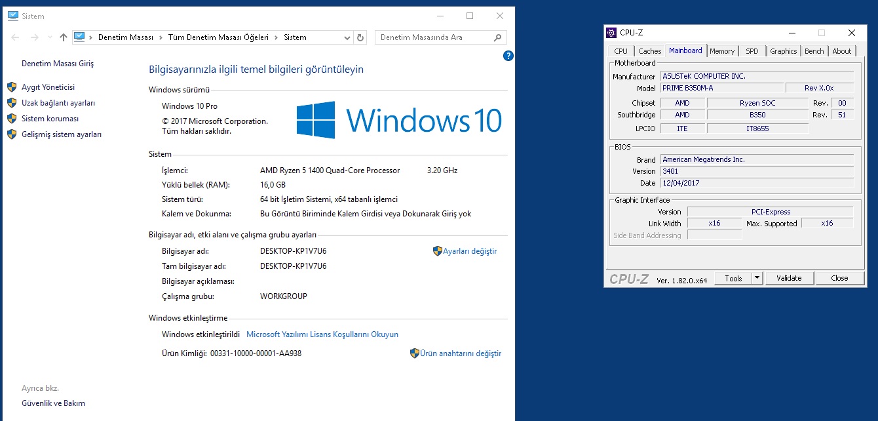Switch to the Memory tab
This screenshot has width=878, height=421.
click(722, 51)
